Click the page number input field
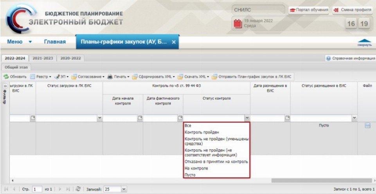Viewport: 376px width, 194px height. (x=36, y=189)
